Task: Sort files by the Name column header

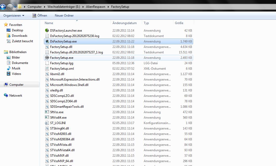Action: click(x=49, y=23)
